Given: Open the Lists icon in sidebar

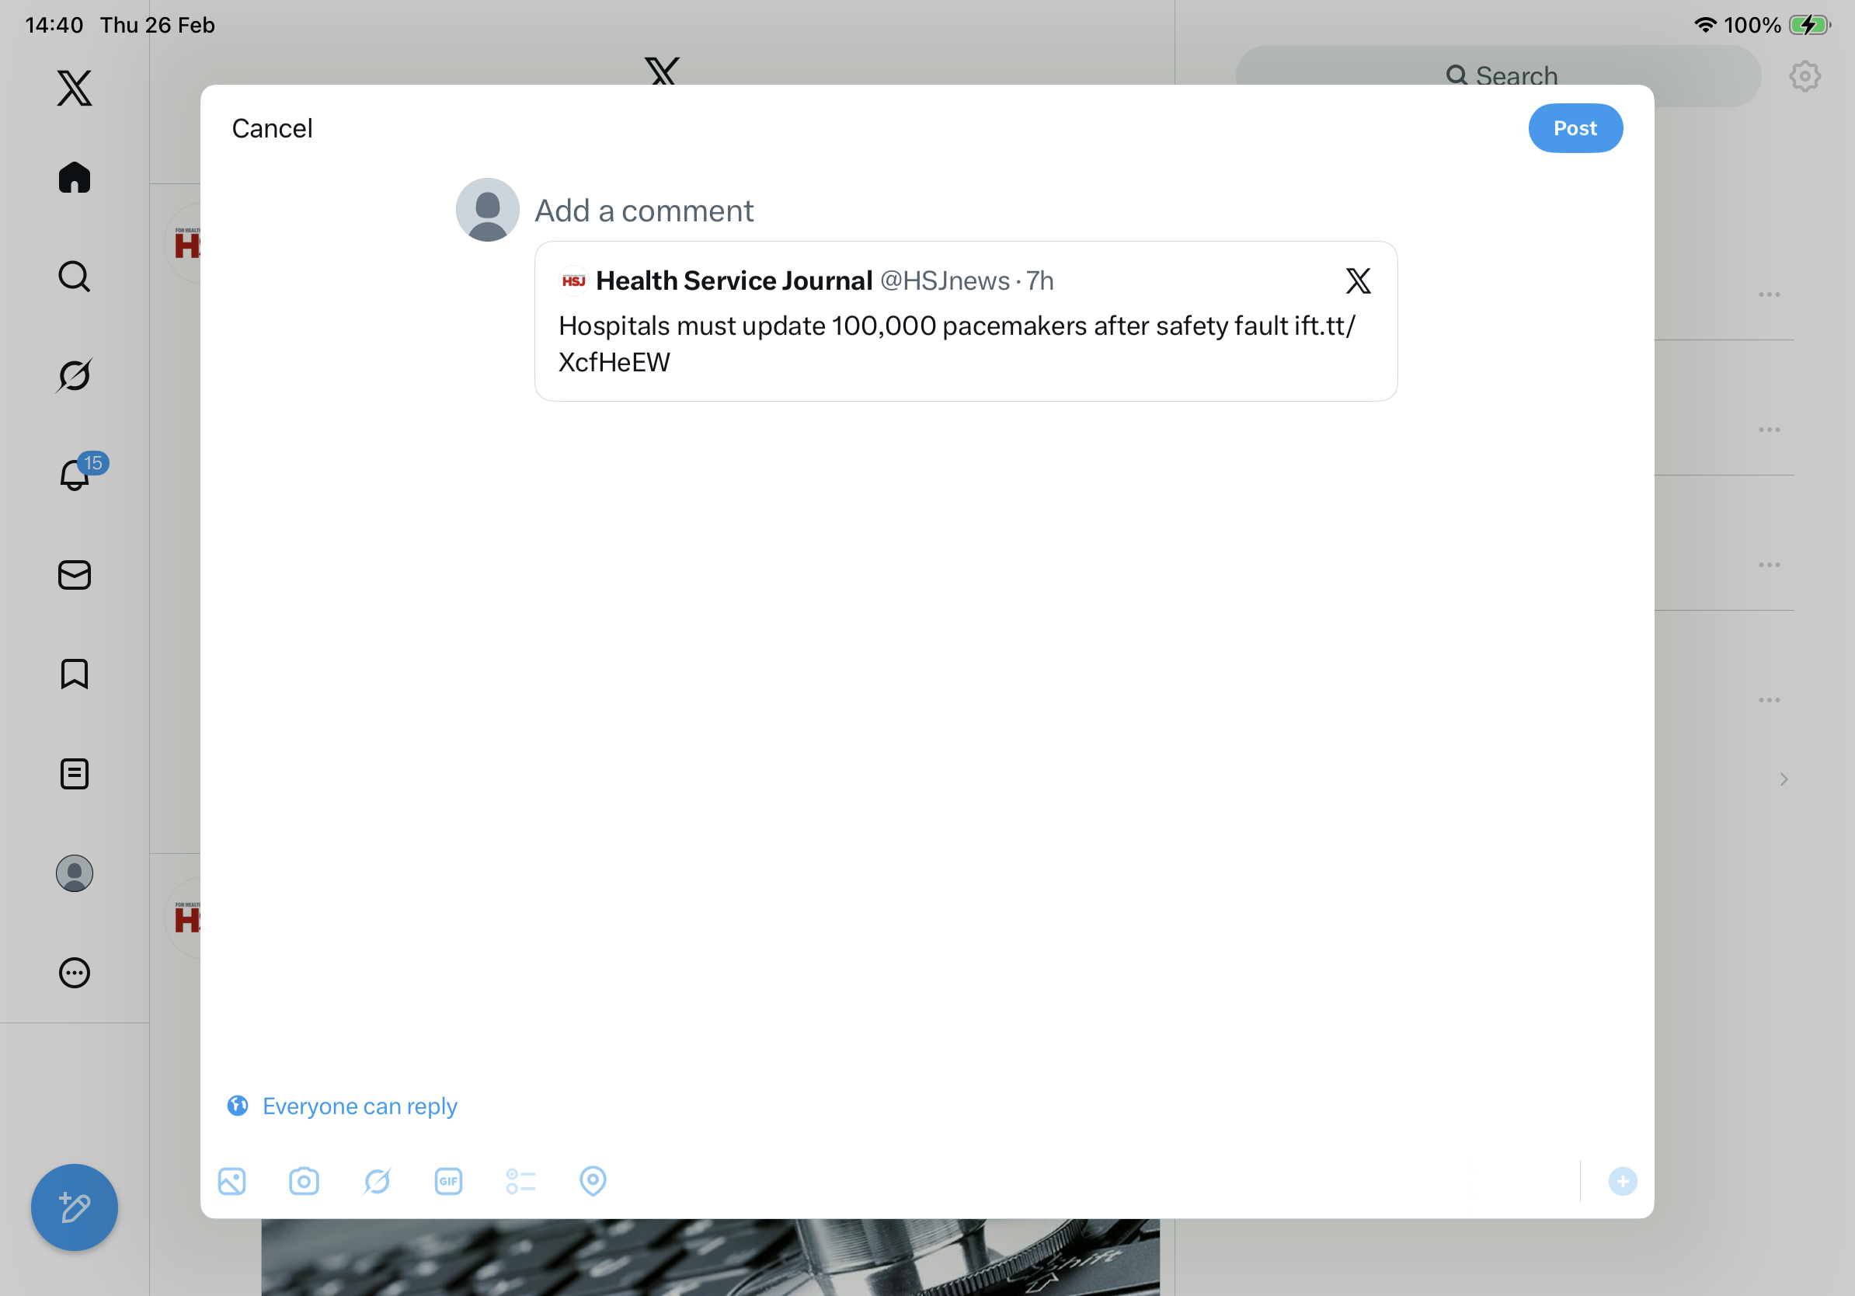Looking at the screenshot, I should pos(75,774).
